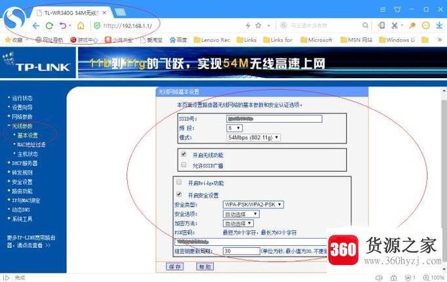
Task: Open 设置向导 in the sidebar
Action: pos(22,108)
